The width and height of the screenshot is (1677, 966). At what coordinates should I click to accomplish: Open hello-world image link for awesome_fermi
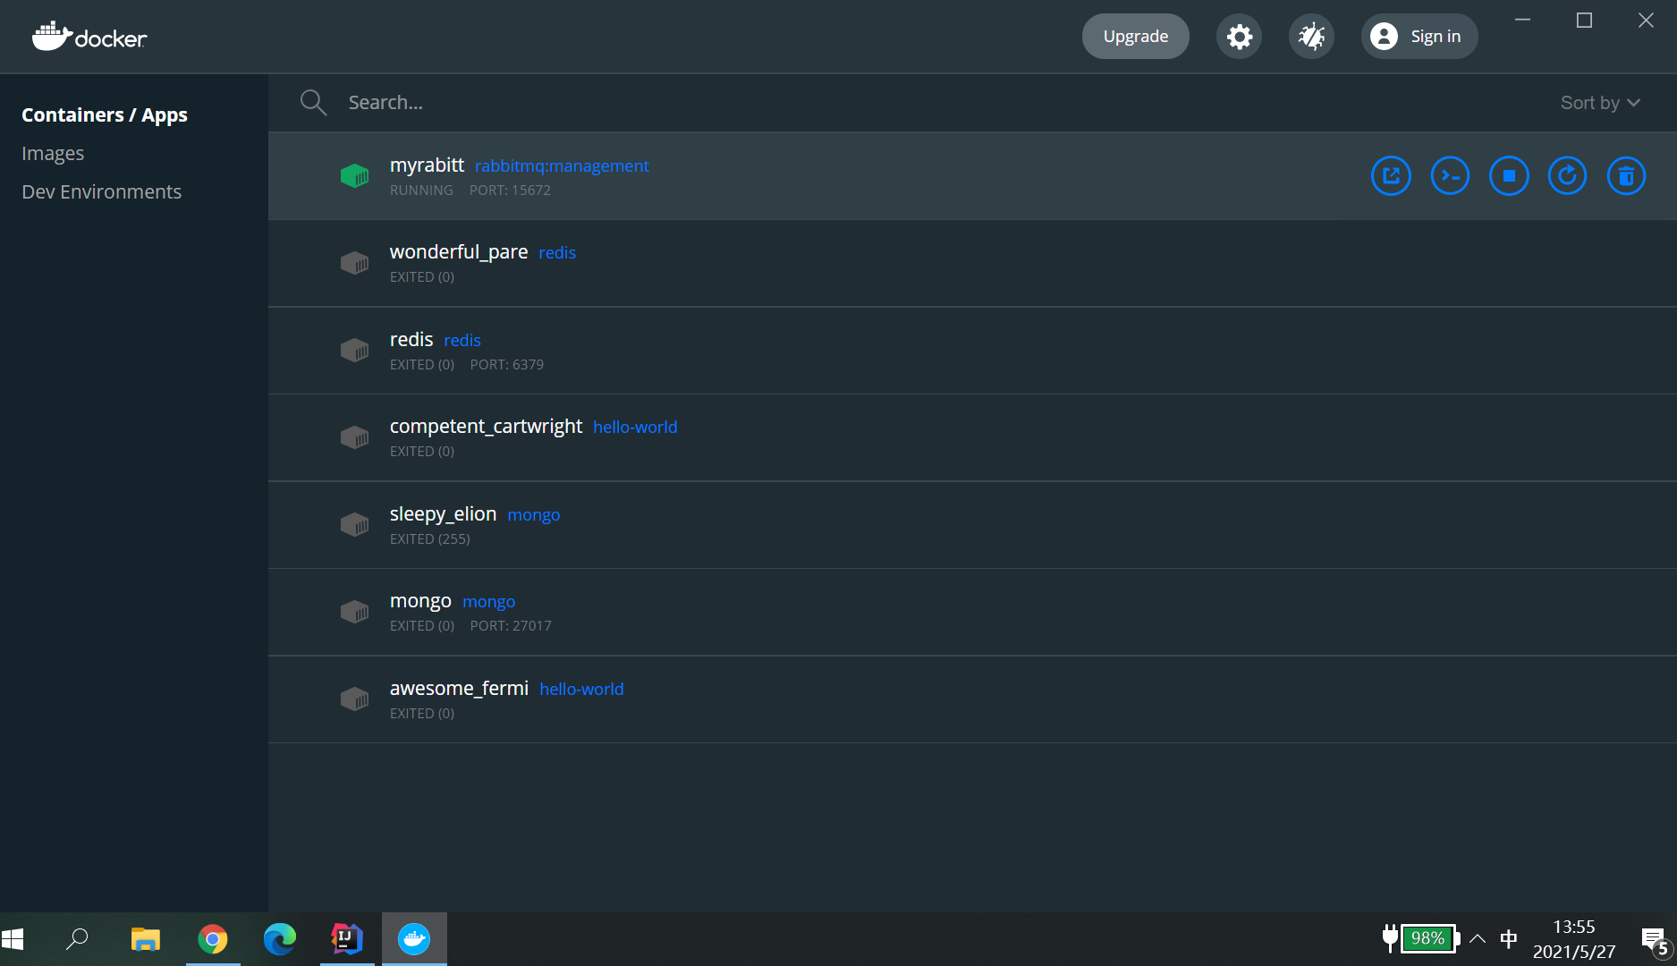581,690
